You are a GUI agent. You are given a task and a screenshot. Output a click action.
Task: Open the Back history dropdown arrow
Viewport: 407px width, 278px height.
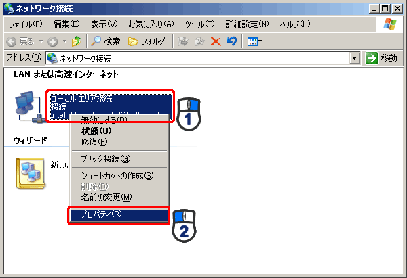tap(41, 41)
